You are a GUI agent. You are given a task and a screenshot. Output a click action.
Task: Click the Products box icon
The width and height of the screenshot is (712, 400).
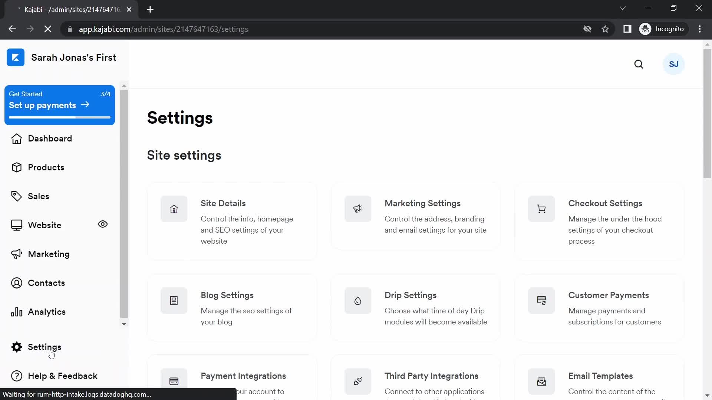click(16, 167)
